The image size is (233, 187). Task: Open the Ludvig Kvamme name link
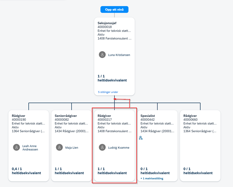pyautogui.click(x=119, y=148)
